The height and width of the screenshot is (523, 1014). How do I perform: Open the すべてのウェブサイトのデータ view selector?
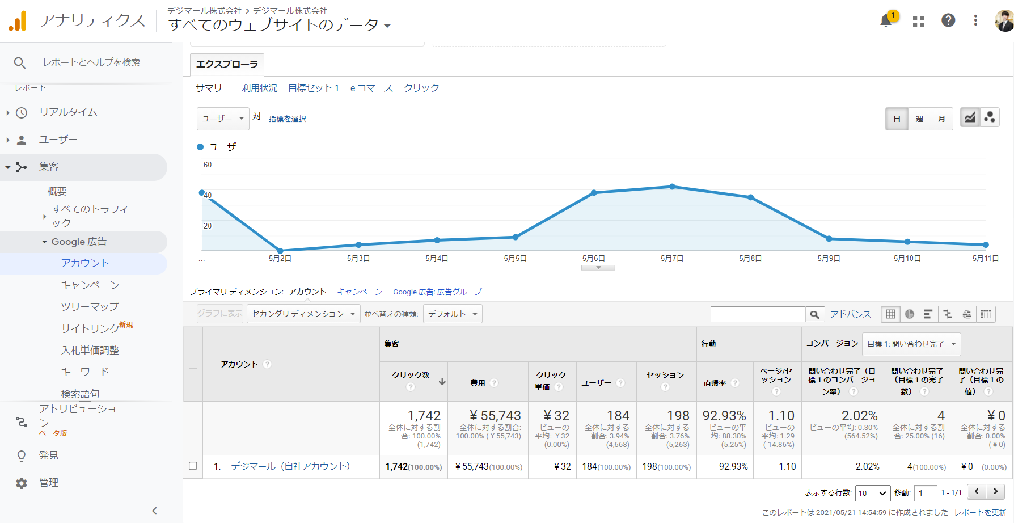click(280, 25)
